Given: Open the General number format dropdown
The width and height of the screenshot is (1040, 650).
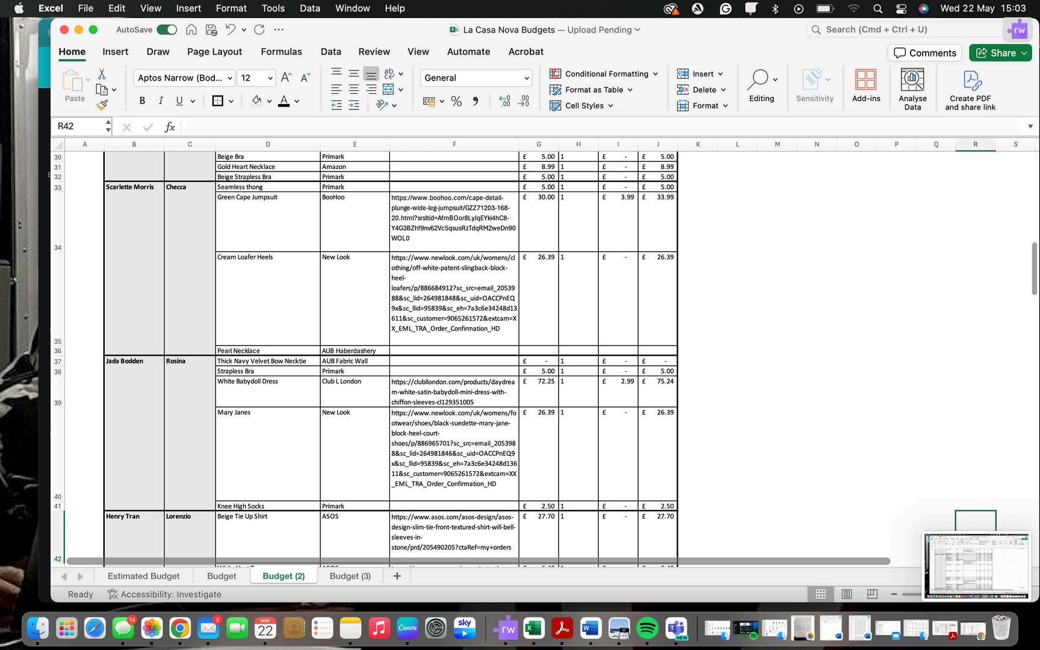Looking at the screenshot, I should 527,78.
